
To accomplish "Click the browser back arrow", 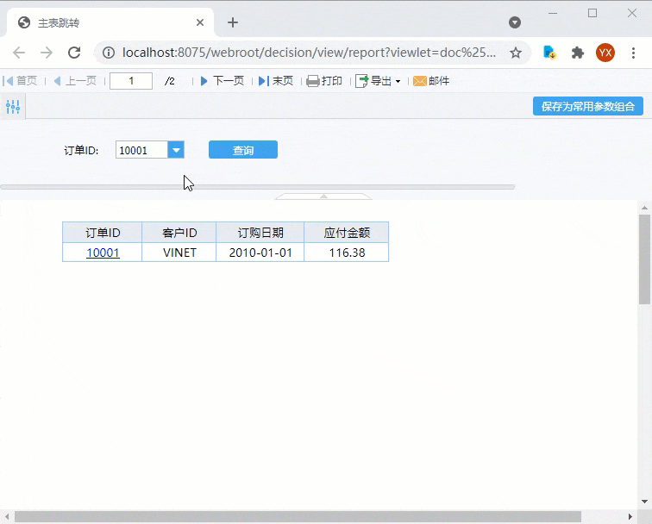I will click(x=19, y=53).
